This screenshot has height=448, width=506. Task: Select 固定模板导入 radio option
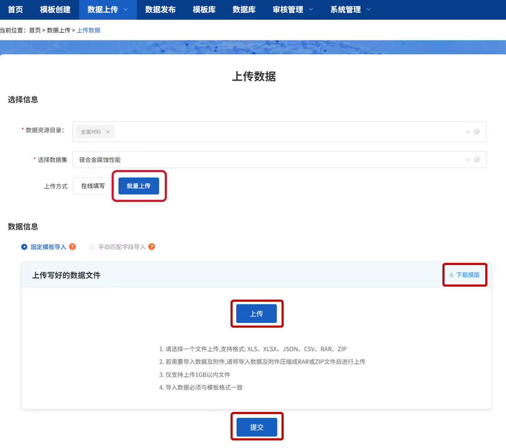pos(25,247)
